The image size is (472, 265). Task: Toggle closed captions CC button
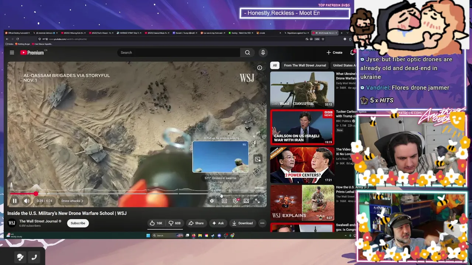224,201
